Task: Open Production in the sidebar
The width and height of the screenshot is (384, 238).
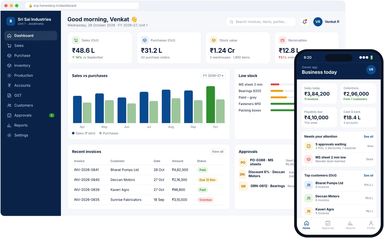Action: click(31, 75)
